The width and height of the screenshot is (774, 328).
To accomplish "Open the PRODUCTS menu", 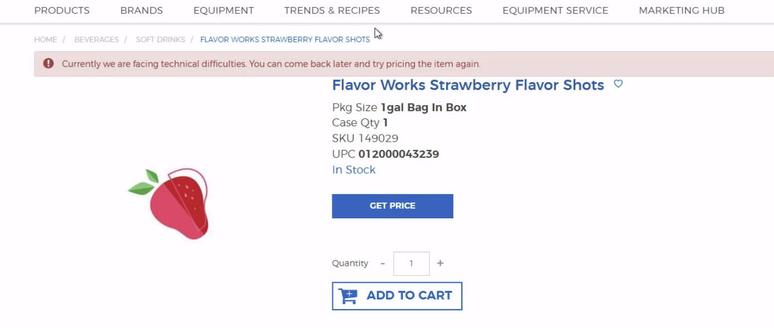I will pyautogui.click(x=62, y=10).
